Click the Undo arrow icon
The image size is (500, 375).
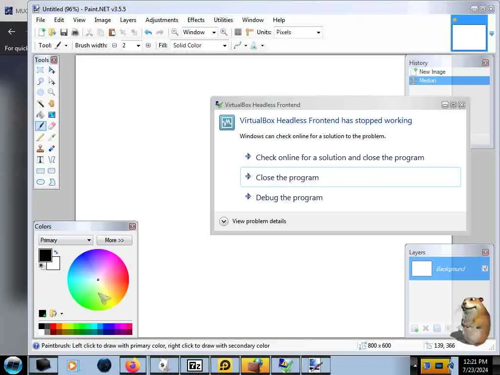148,32
